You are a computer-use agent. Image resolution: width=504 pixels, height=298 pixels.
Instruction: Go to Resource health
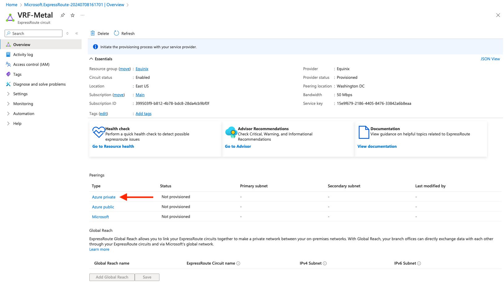(x=113, y=147)
